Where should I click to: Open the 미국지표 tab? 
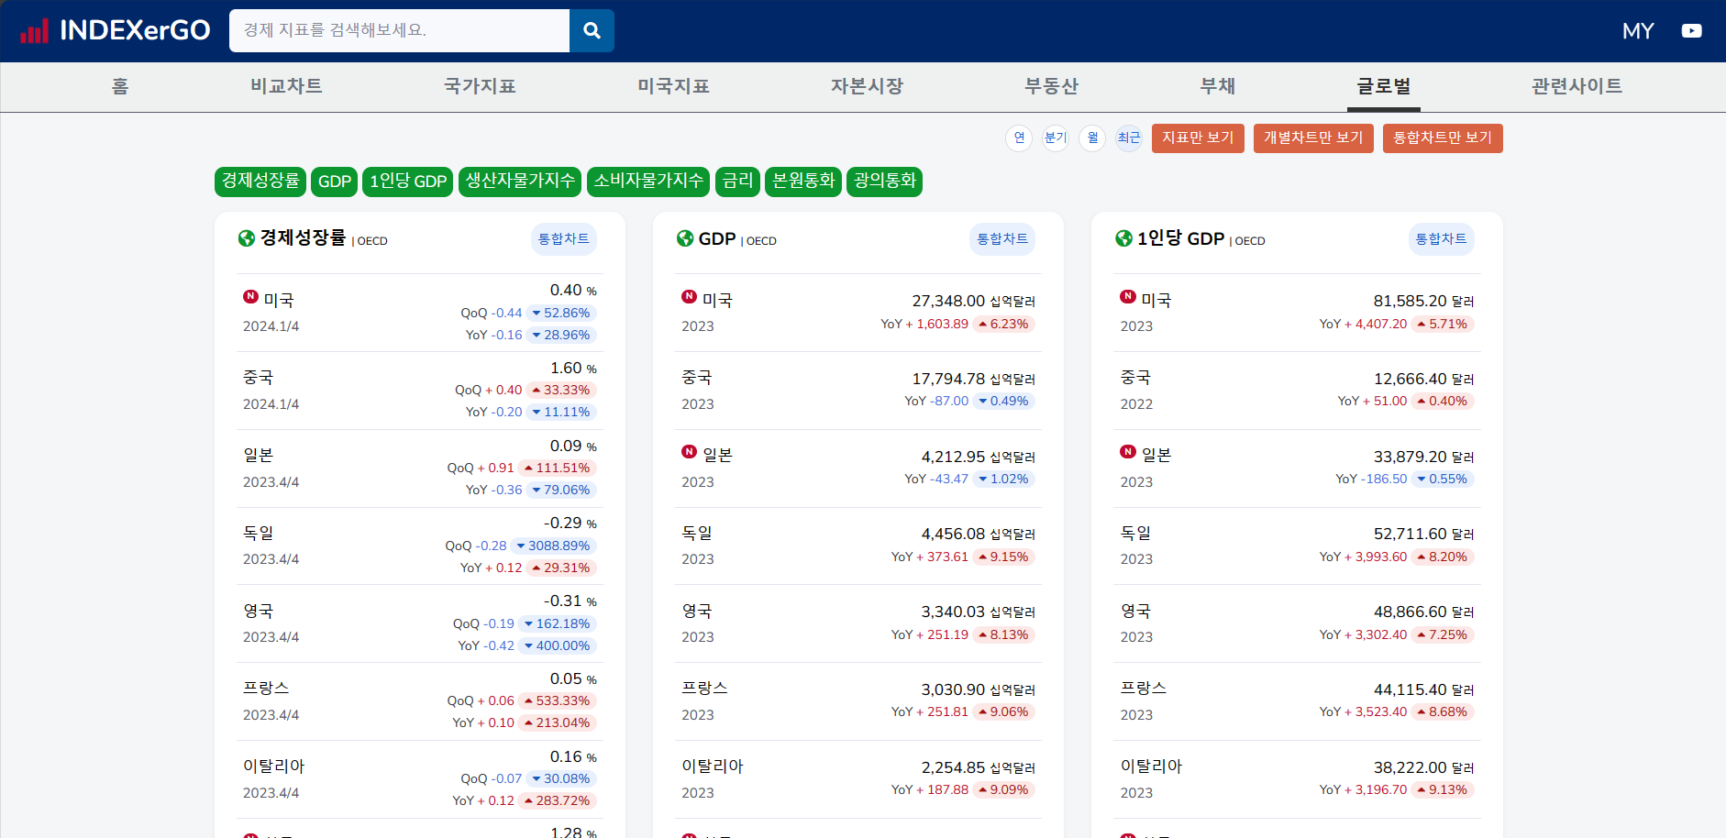click(x=673, y=86)
